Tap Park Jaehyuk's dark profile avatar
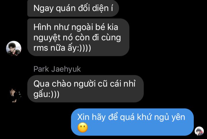The height and width of the screenshot is (139, 207). click(x=15, y=95)
